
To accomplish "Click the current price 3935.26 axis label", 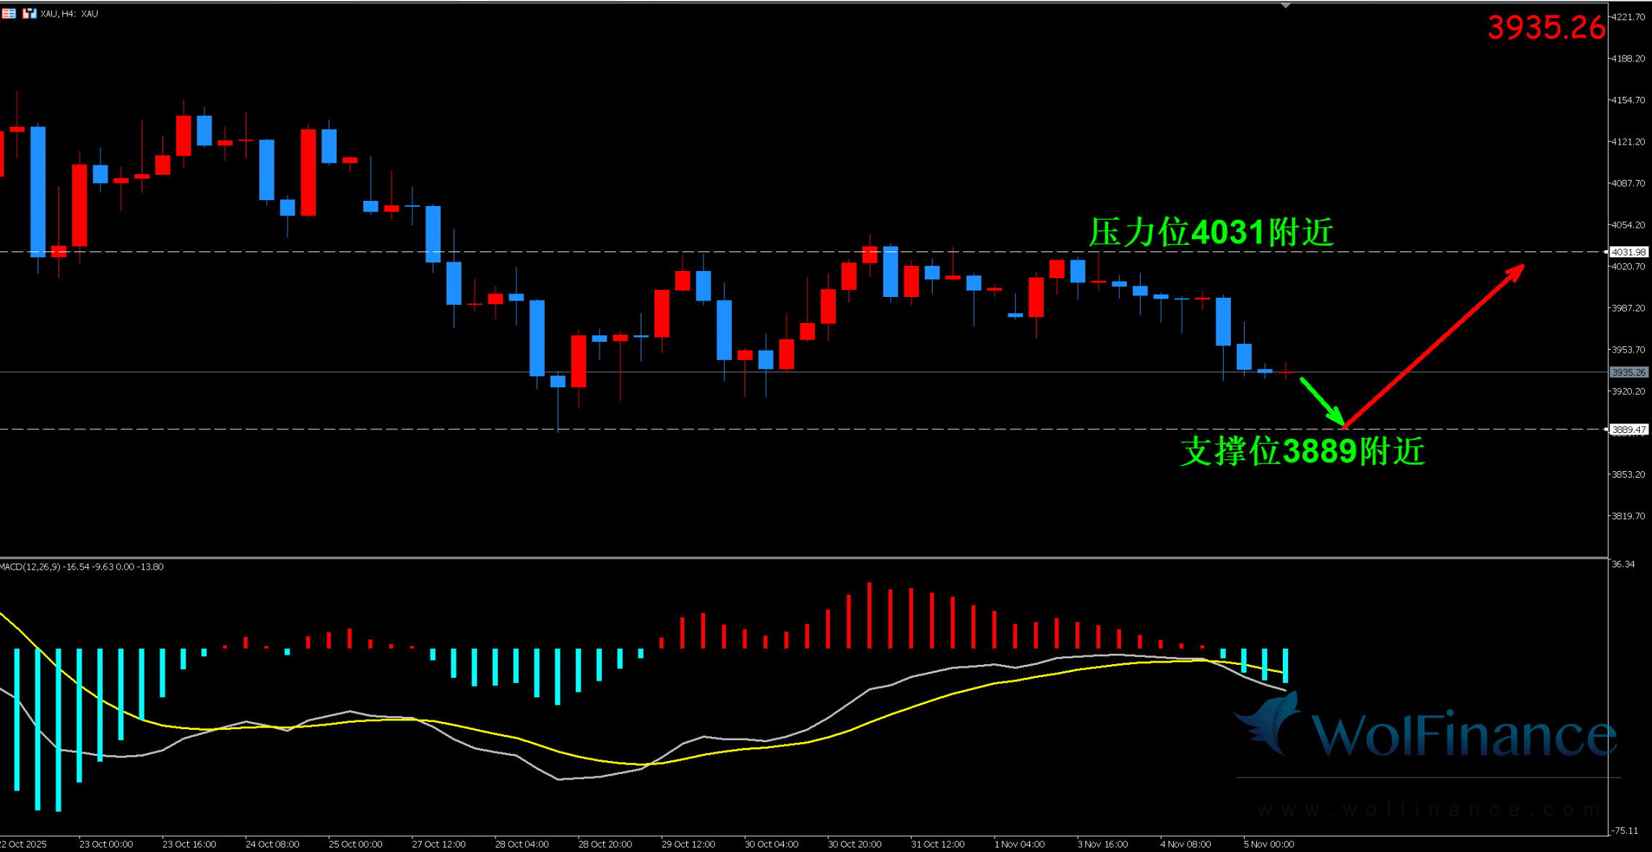I will point(1629,372).
